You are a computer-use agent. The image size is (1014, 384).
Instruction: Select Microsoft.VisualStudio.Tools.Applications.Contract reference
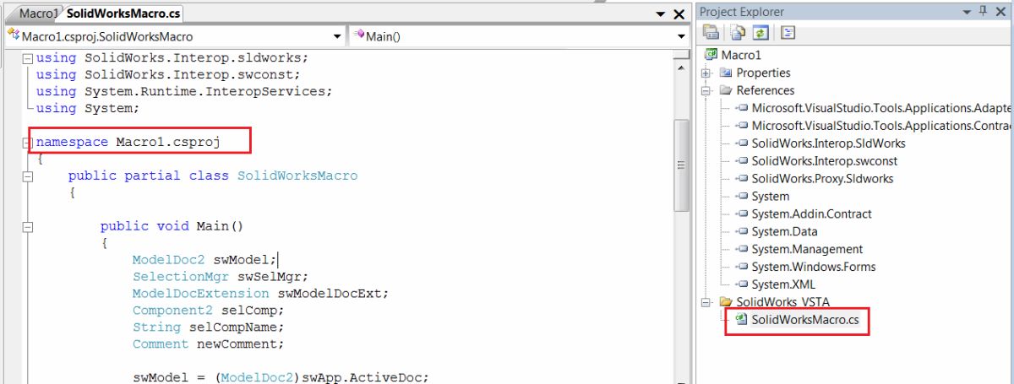click(881, 126)
